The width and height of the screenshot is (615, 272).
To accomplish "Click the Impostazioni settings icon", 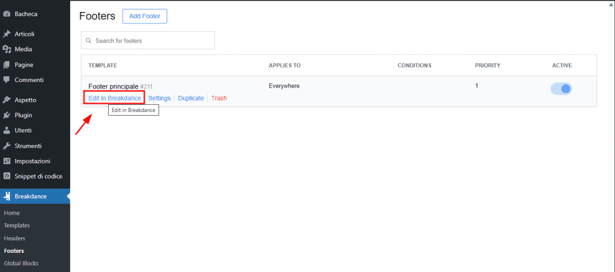I will pyautogui.click(x=6, y=161).
